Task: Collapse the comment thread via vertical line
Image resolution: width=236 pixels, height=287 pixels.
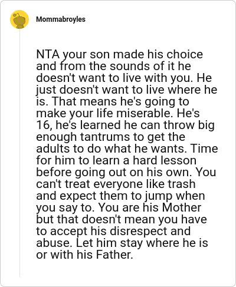Action: pos(19,153)
